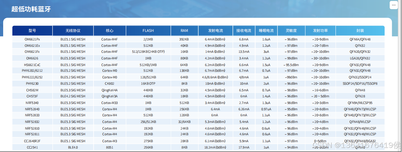Open the ellipsis more-options button

tap(393, 5)
